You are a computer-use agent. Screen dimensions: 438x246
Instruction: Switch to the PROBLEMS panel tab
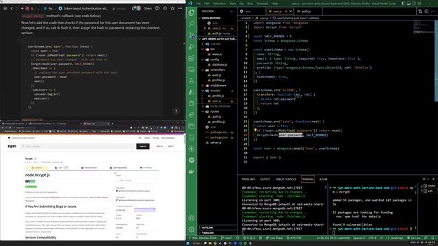(248, 179)
